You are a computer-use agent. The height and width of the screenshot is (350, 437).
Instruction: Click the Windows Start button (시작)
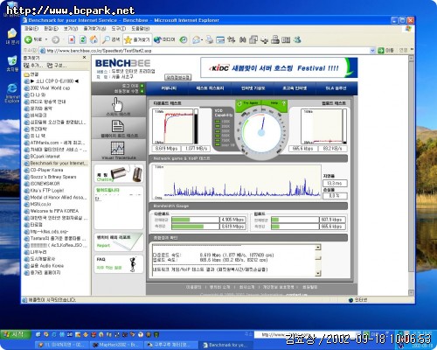tap(16, 334)
